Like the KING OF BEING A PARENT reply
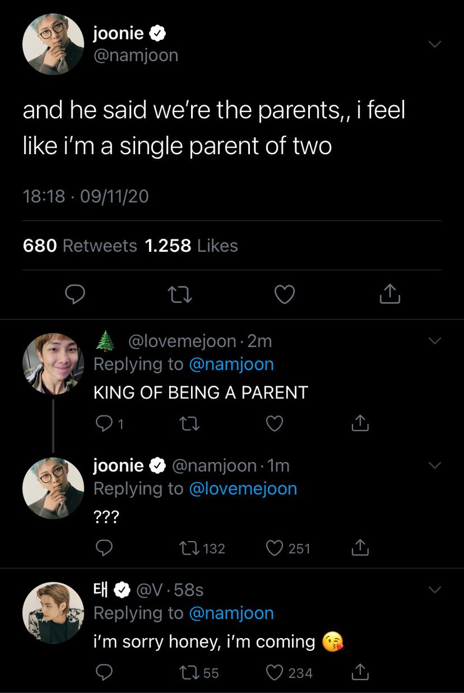The image size is (464, 693). [x=274, y=424]
